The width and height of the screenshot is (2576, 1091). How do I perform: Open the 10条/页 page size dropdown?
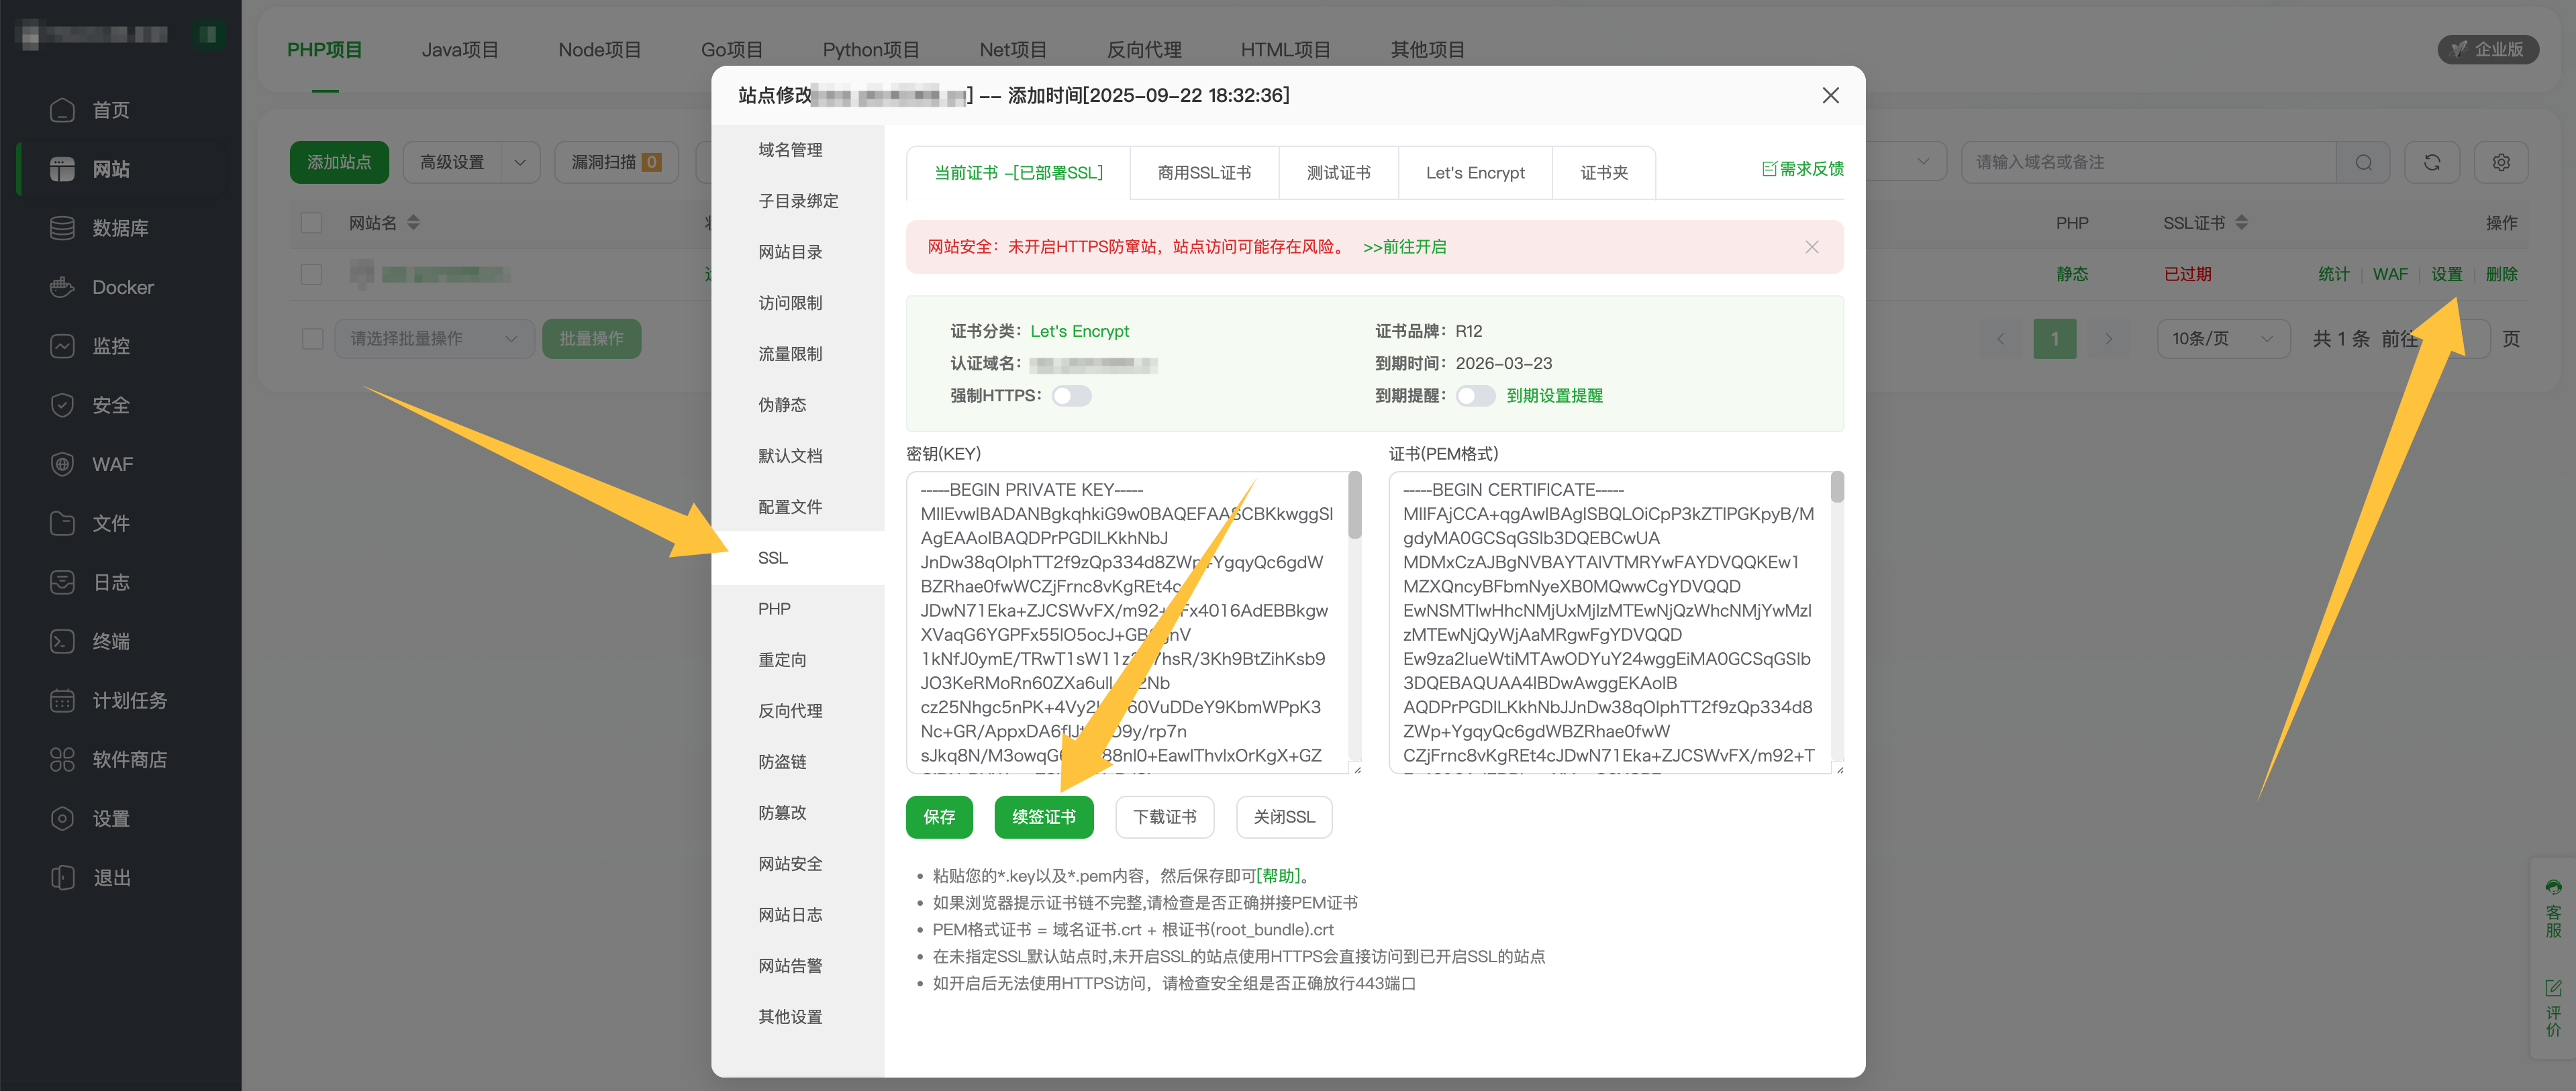[x=2222, y=338]
